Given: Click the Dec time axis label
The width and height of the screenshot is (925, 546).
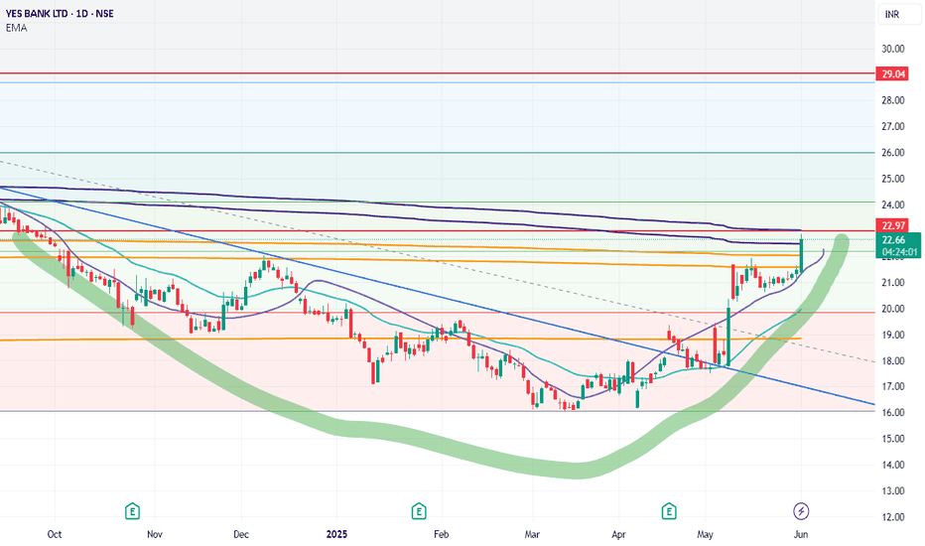Looking at the screenshot, I should (x=241, y=534).
